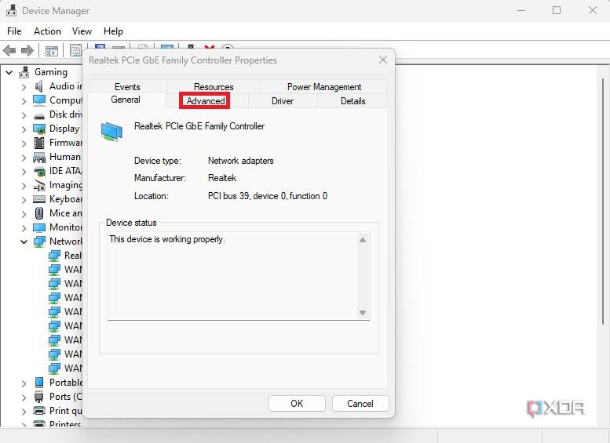The height and width of the screenshot is (443, 610).
Task: Select the "Gaming" root label in the tree
Action: click(51, 72)
